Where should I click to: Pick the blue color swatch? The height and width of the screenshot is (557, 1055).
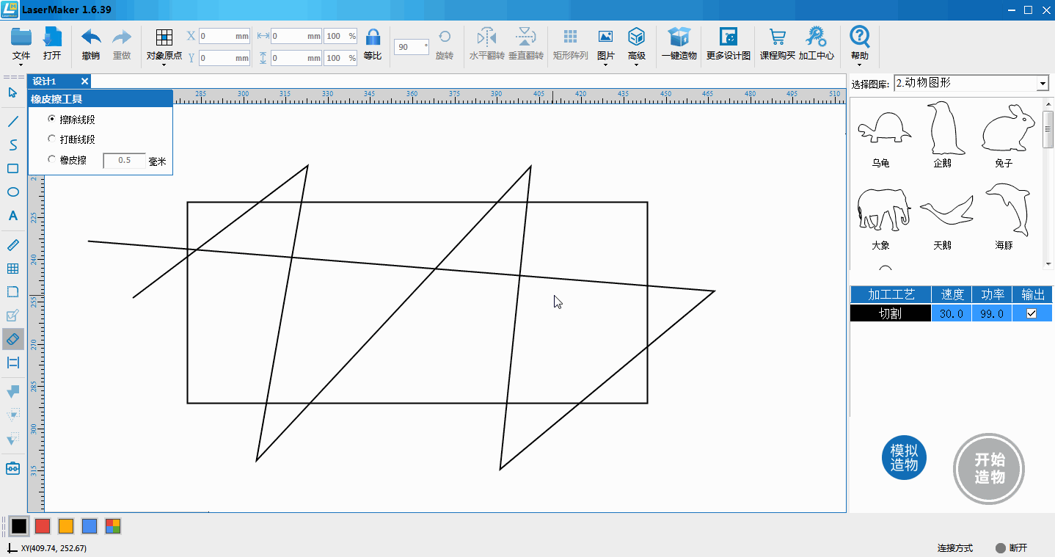[x=90, y=525]
